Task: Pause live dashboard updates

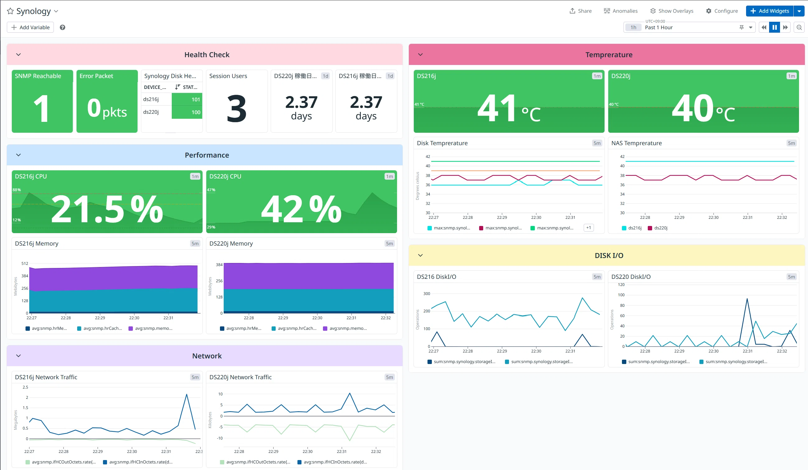Action: point(775,27)
